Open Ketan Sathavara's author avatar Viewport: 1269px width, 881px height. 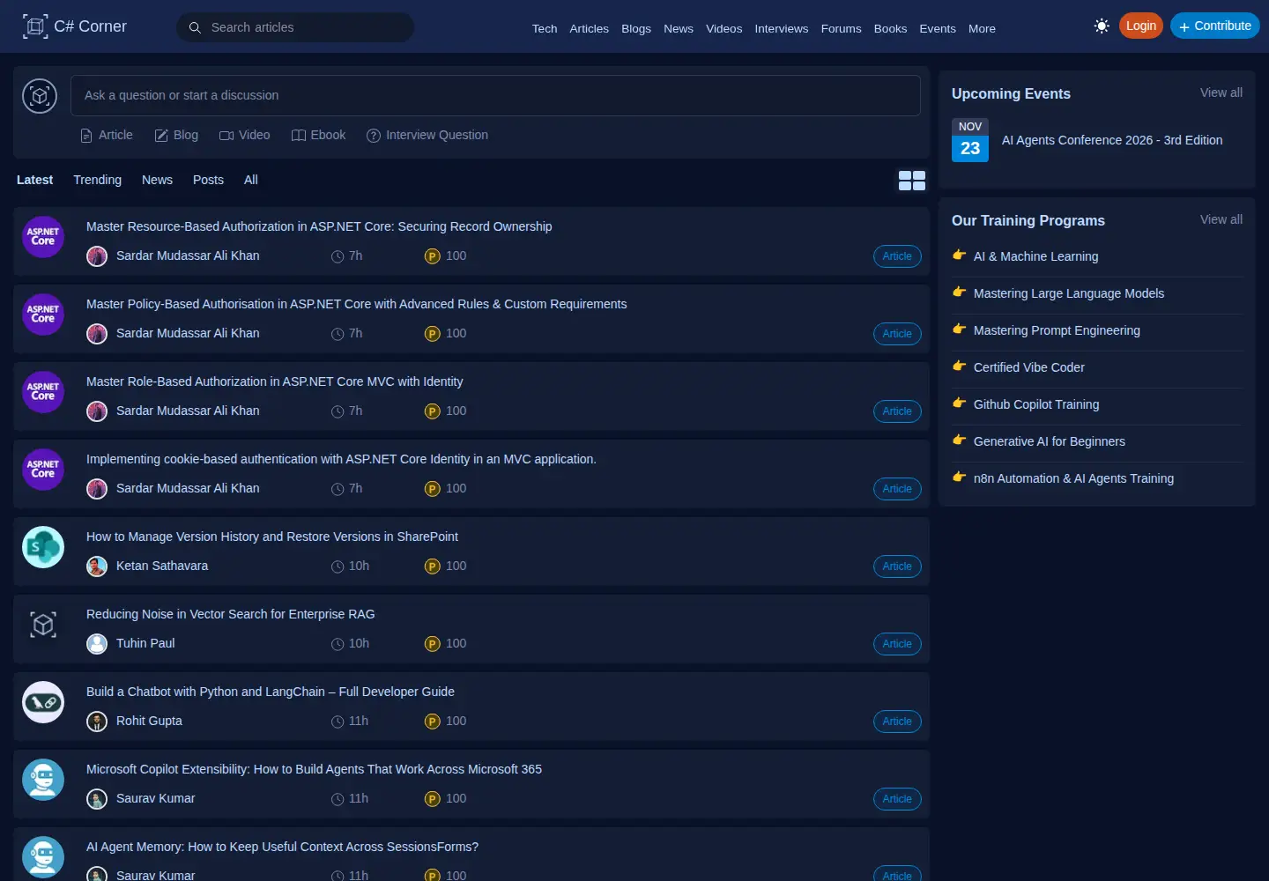click(x=97, y=566)
